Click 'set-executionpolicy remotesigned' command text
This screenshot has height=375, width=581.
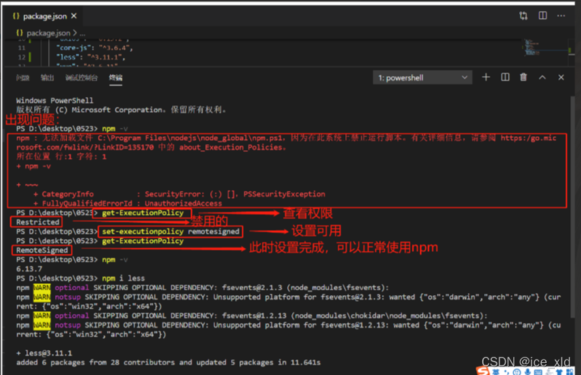tap(171, 231)
